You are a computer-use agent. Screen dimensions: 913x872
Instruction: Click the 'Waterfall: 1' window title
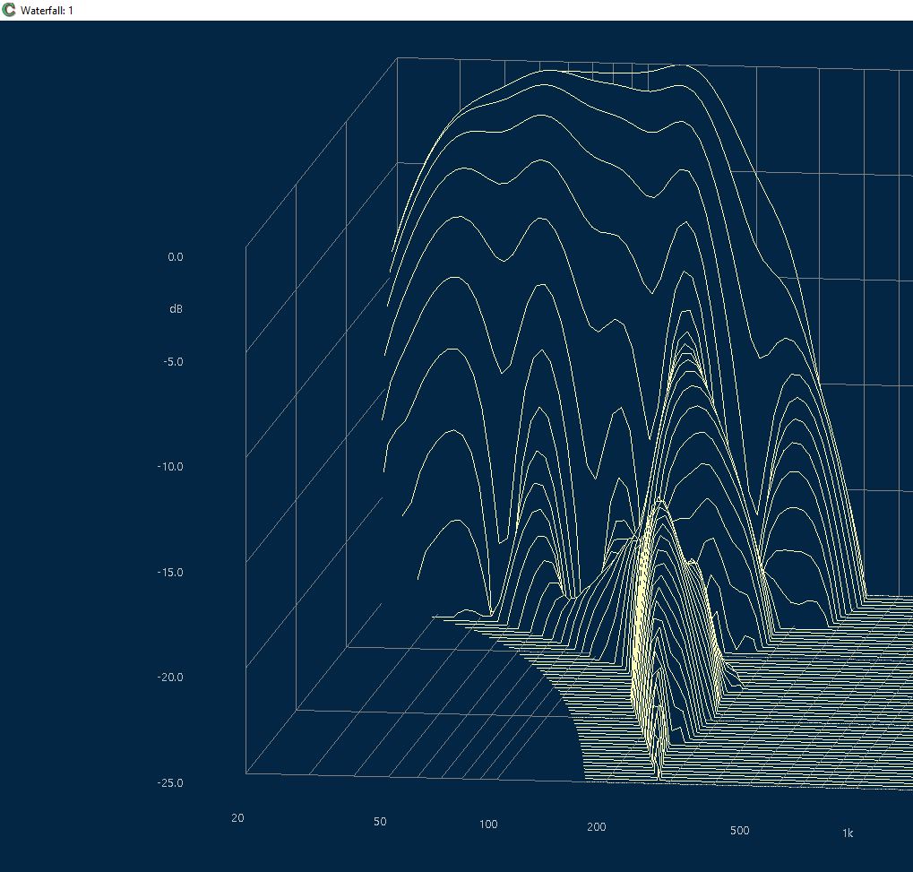click(47, 11)
